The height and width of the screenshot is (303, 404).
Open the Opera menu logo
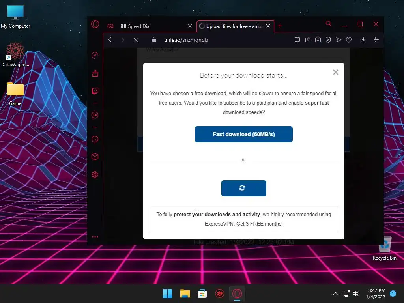95,24
